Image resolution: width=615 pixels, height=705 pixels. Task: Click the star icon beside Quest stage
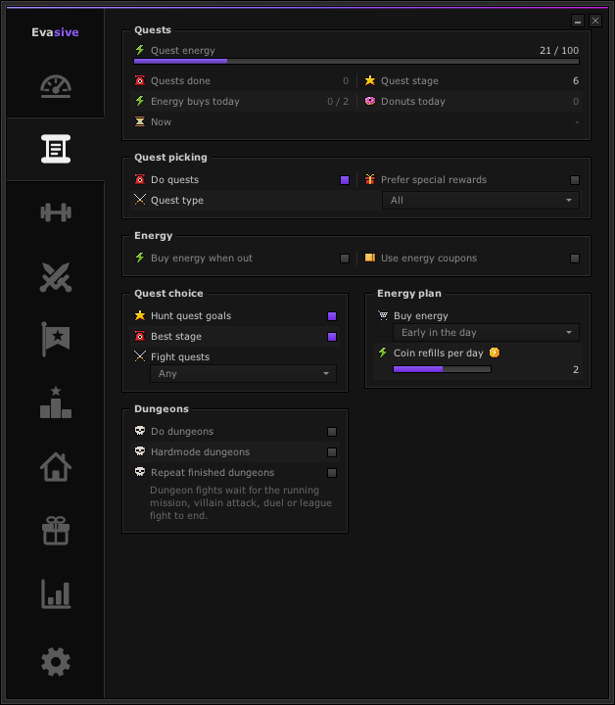coord(370,80)
